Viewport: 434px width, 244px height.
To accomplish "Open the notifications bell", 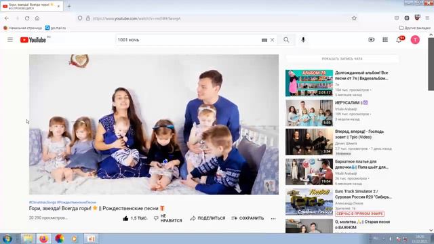I will click(399, 40).
